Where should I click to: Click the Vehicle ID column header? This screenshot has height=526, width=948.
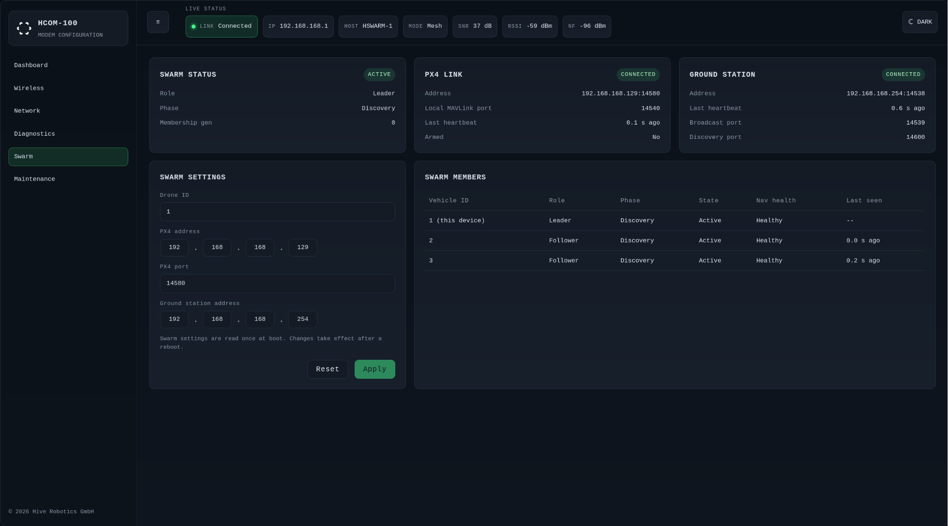[x=449, y=201]
